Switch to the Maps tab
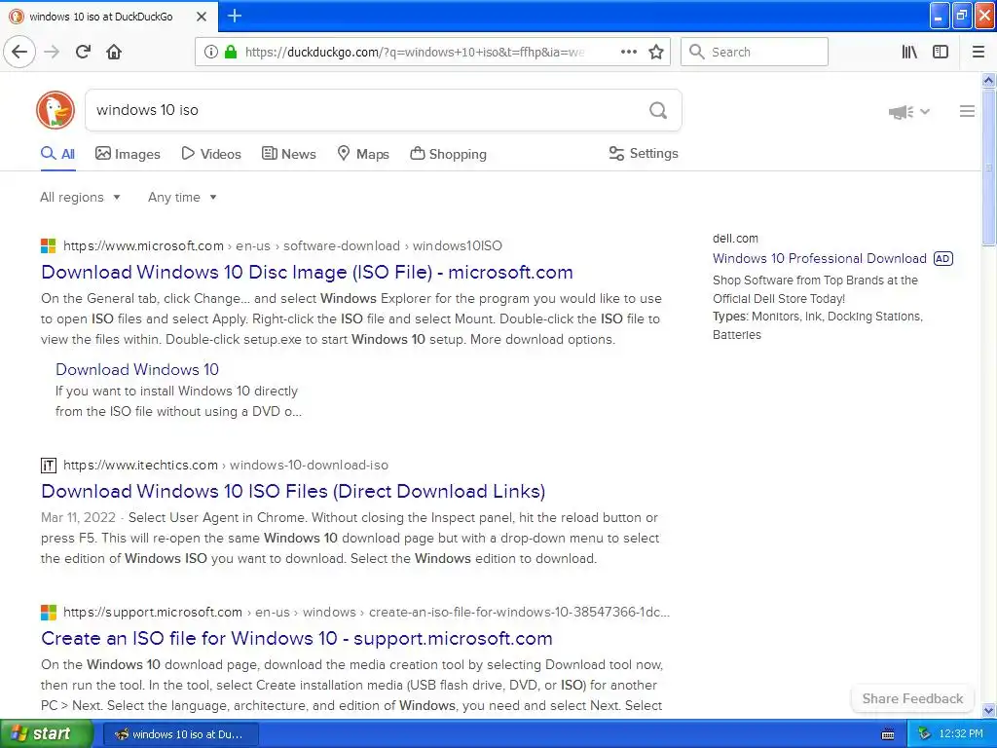The width and height of the screenshot is (997, 748). coord(363,154)
